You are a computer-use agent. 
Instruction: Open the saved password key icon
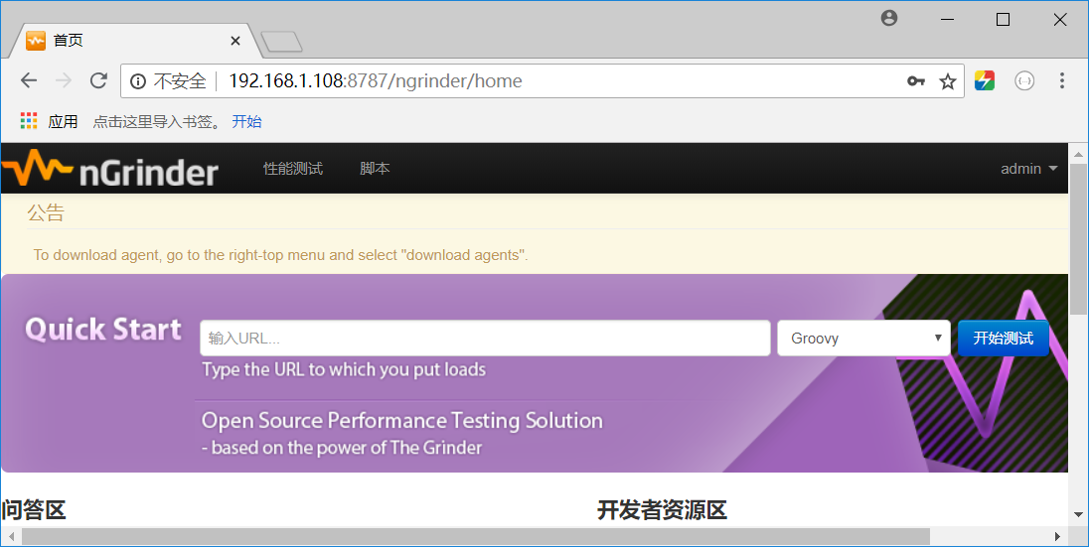[916, 81]
